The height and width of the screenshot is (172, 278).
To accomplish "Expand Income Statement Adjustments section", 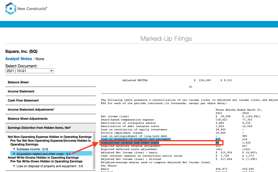I will pyautogui.click(x=51, y=110).
